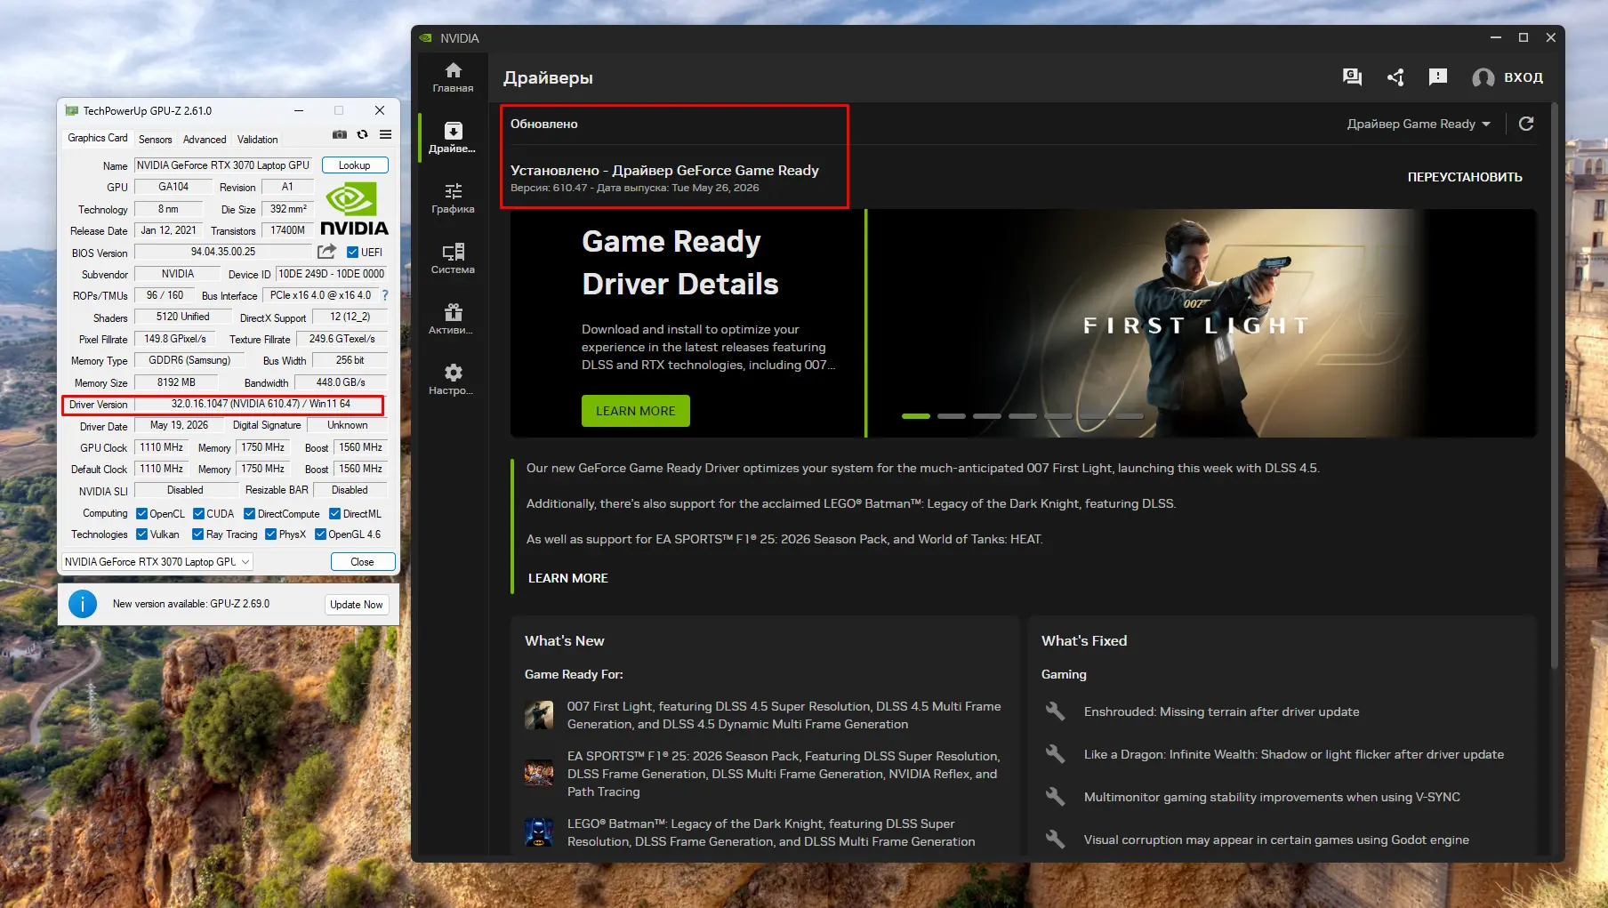Click the Driver Date value May 19, 2026
The width and height of the screenshot is (1608, 908).
pyautogui.click(x=179, y=425)
